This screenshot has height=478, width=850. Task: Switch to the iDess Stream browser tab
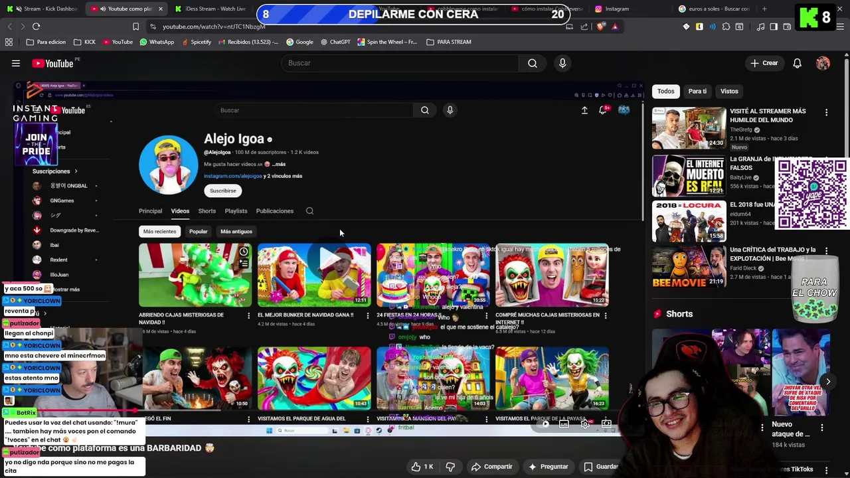tap(211, 9)
